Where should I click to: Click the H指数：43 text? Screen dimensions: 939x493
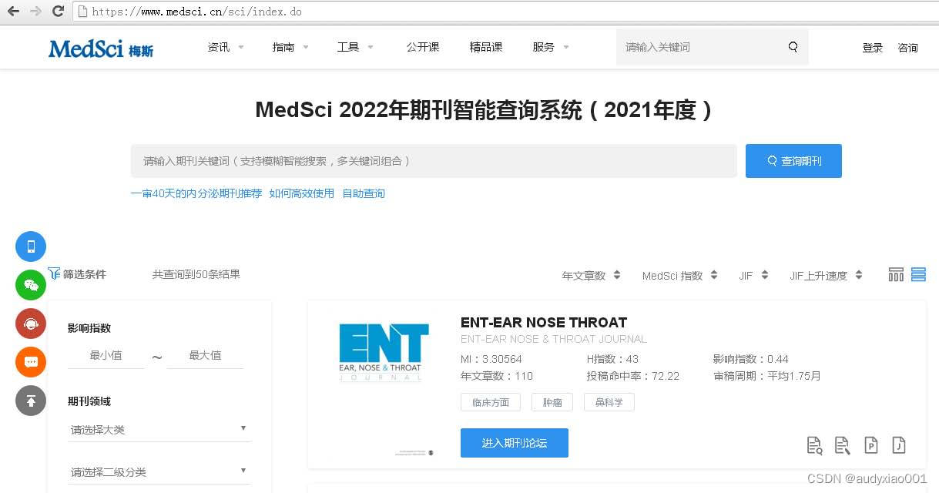pyautogui.click(x=613, y=359)
